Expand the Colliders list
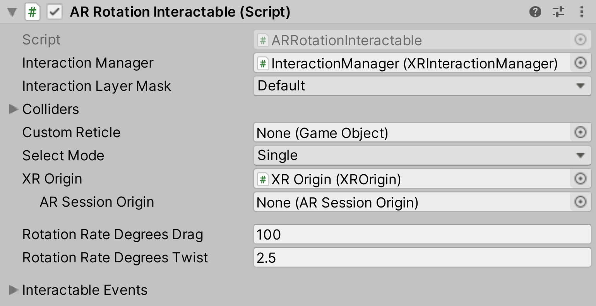This screenshot has width=596, height=306. pos(13,109)
